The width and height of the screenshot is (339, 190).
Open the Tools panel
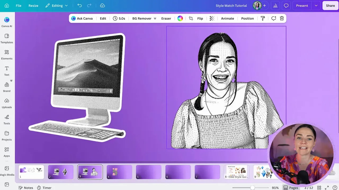(x=7, y=120)
